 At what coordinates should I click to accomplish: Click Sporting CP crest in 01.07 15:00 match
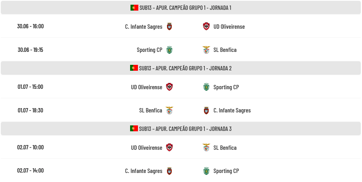pos(206,87)
